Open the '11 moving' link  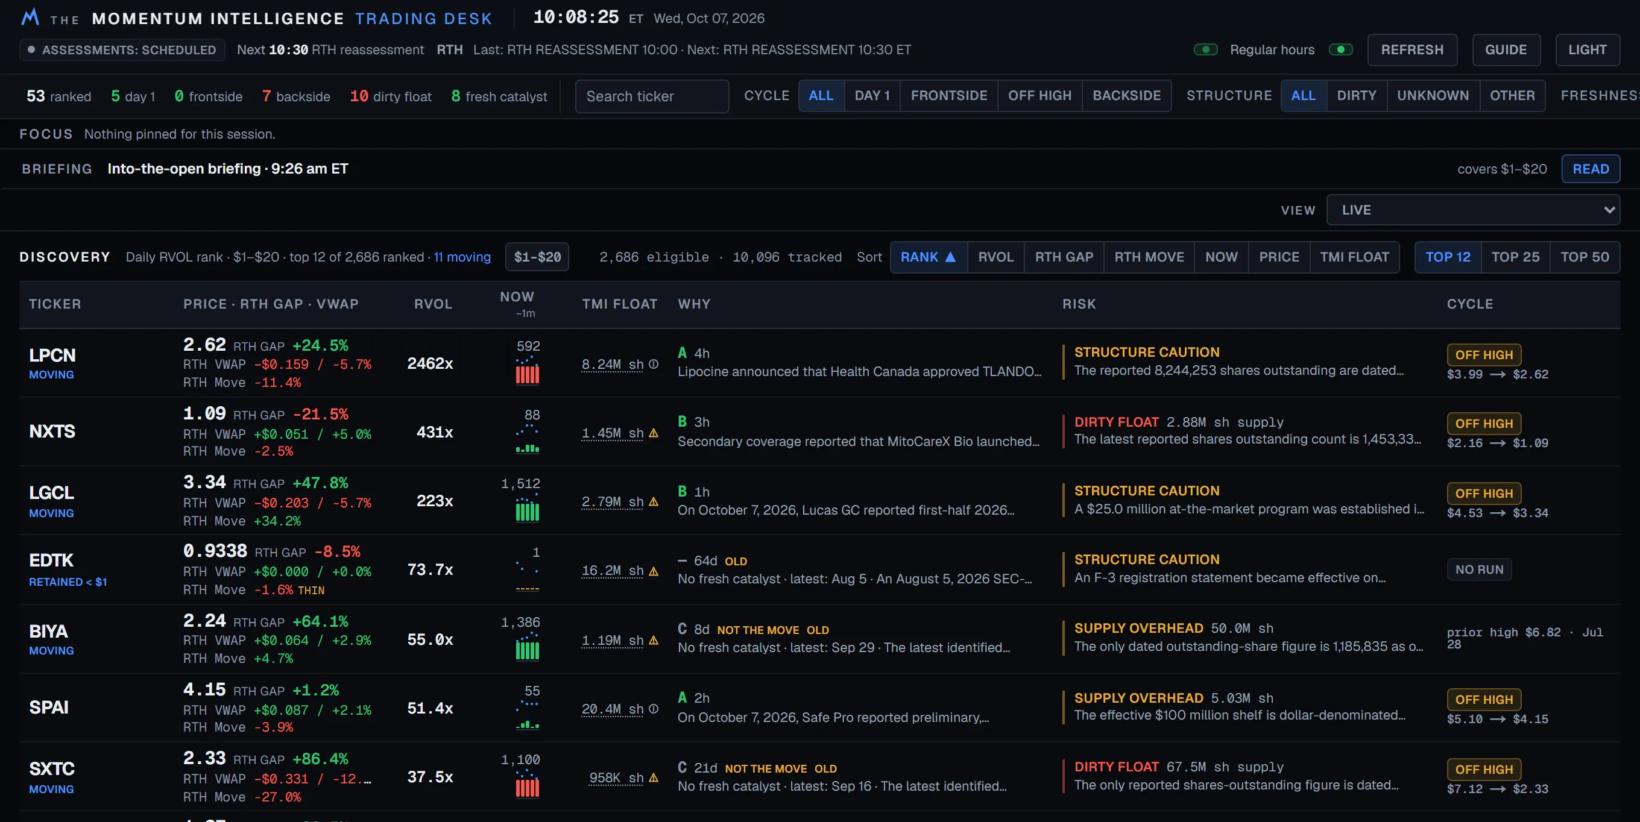462,257
